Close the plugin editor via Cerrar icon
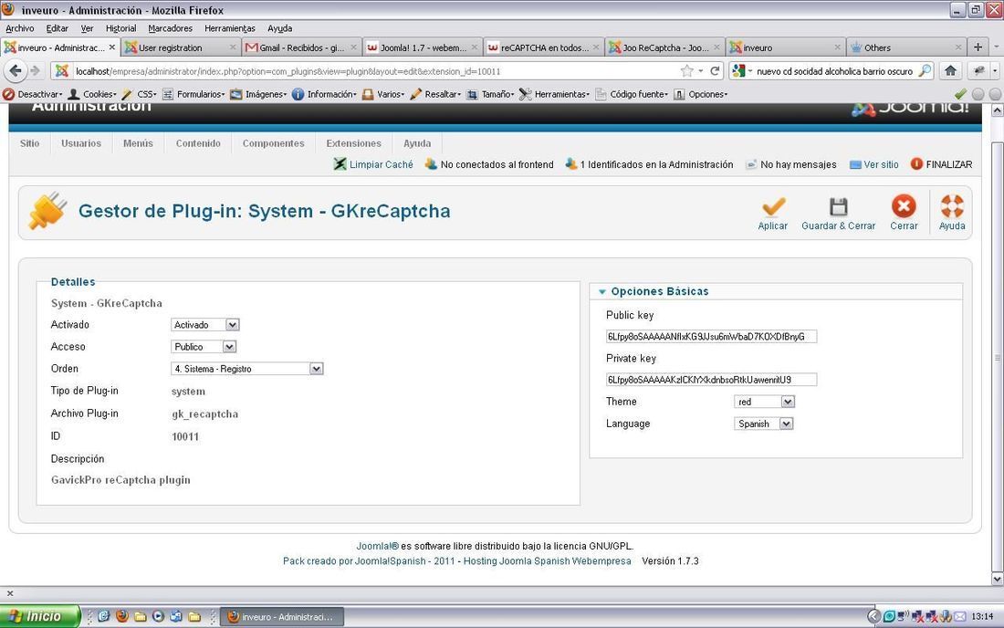Image resolution: width=1004 pixels, height=628 pixels. pyautogui.click(x=904, y=214)
